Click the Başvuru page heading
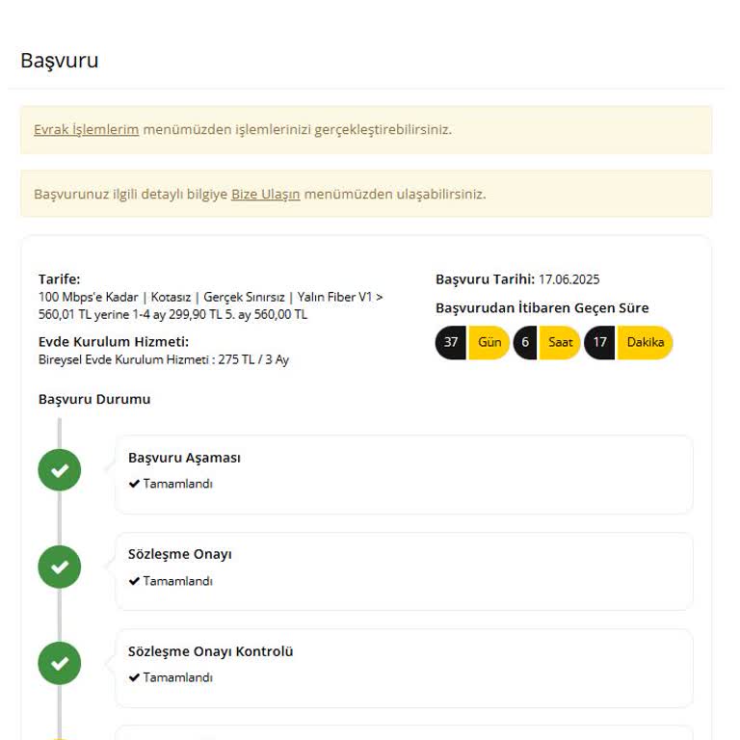Viewport: 740px width, 740px height. (59, 61)
